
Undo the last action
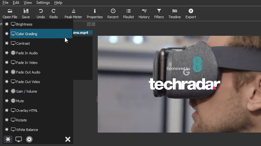tap(40, 13)
